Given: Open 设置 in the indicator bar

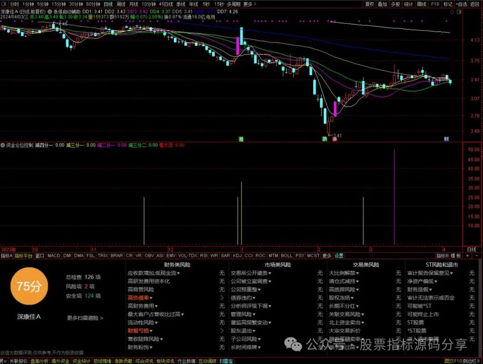Looking at the screenshot, I should tap(339, 256).
